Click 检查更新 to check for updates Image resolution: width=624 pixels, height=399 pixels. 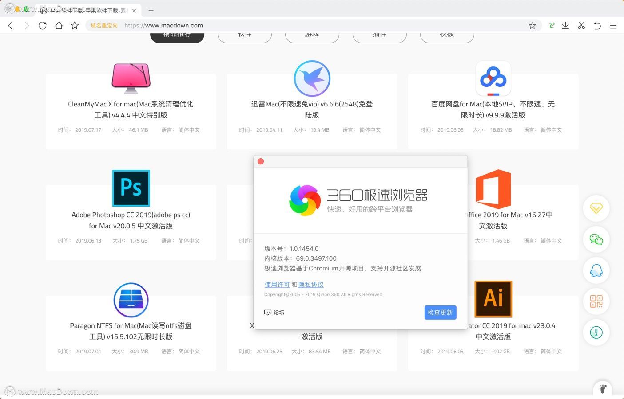440,313
